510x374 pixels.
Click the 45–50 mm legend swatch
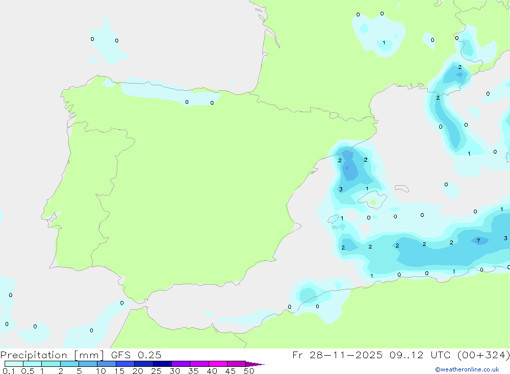pos(237,364)
